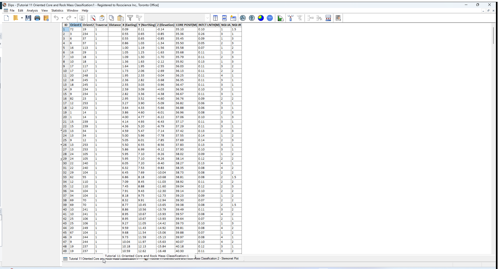
Task: Save the current Dips file
Action: click(x=28, y=18)
